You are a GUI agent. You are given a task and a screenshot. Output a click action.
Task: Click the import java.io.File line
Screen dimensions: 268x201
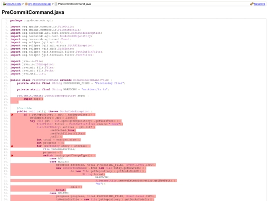[27, 61]
